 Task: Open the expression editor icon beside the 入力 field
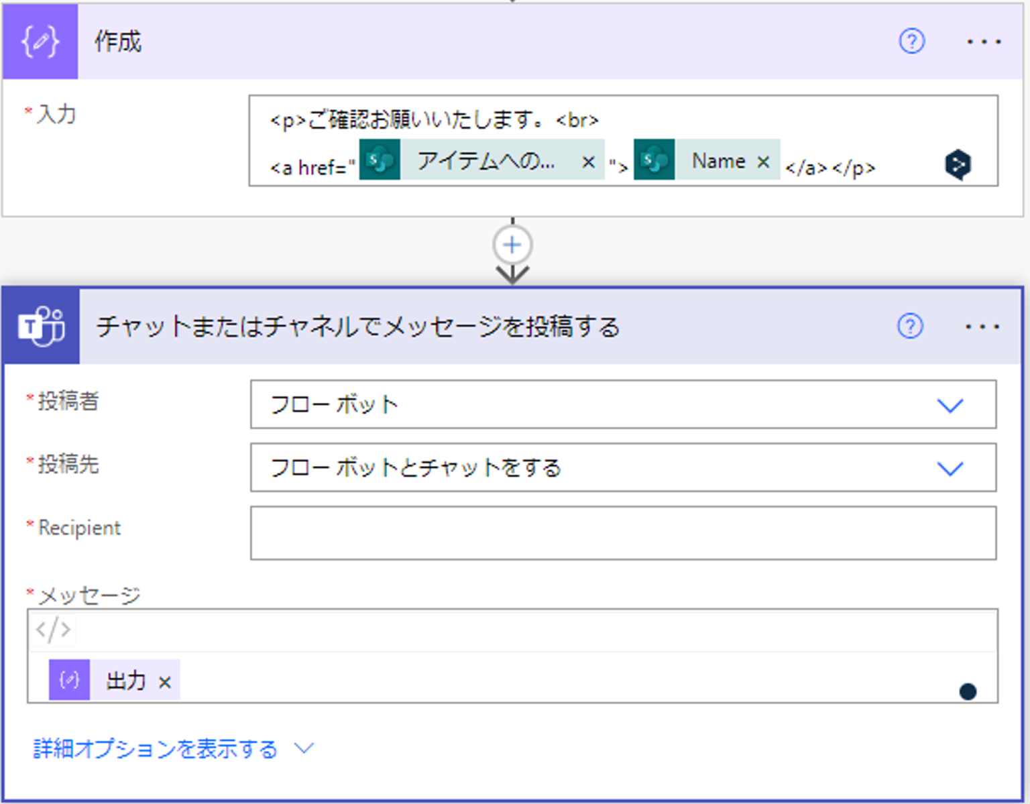pos(958,164)
